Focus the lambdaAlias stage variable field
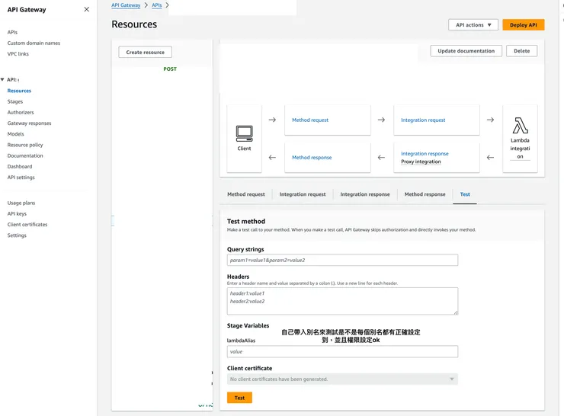Image resolution: width=564 pixels, height=416 pixels. tap(342, 352)
